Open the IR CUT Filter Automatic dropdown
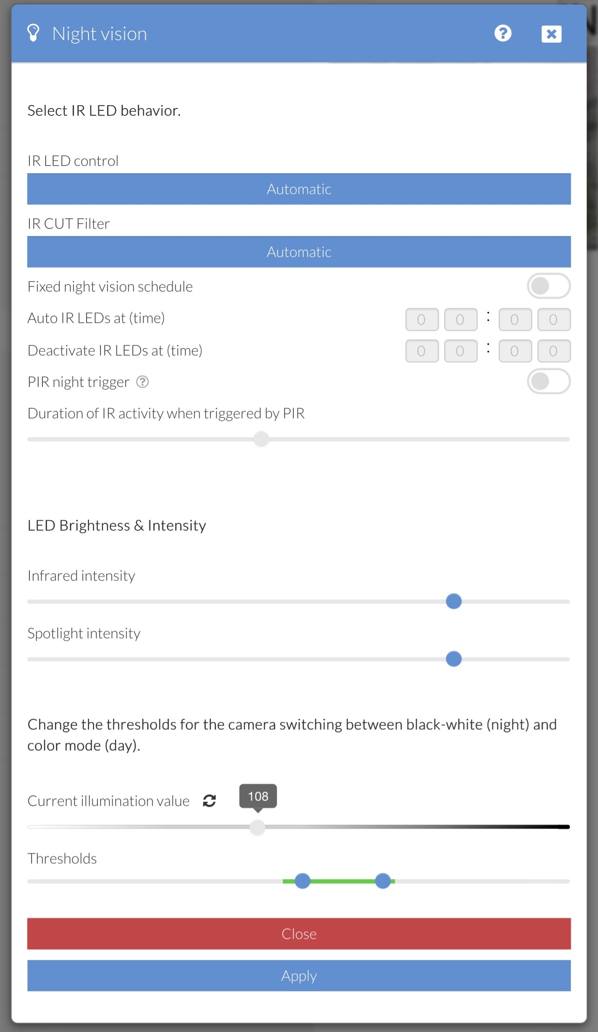The width and height of the screenshot is (598, 1032). 299,252
